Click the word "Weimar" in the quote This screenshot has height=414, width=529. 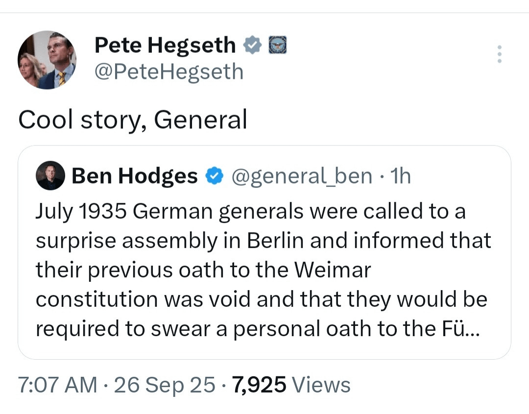coord(334,270)
